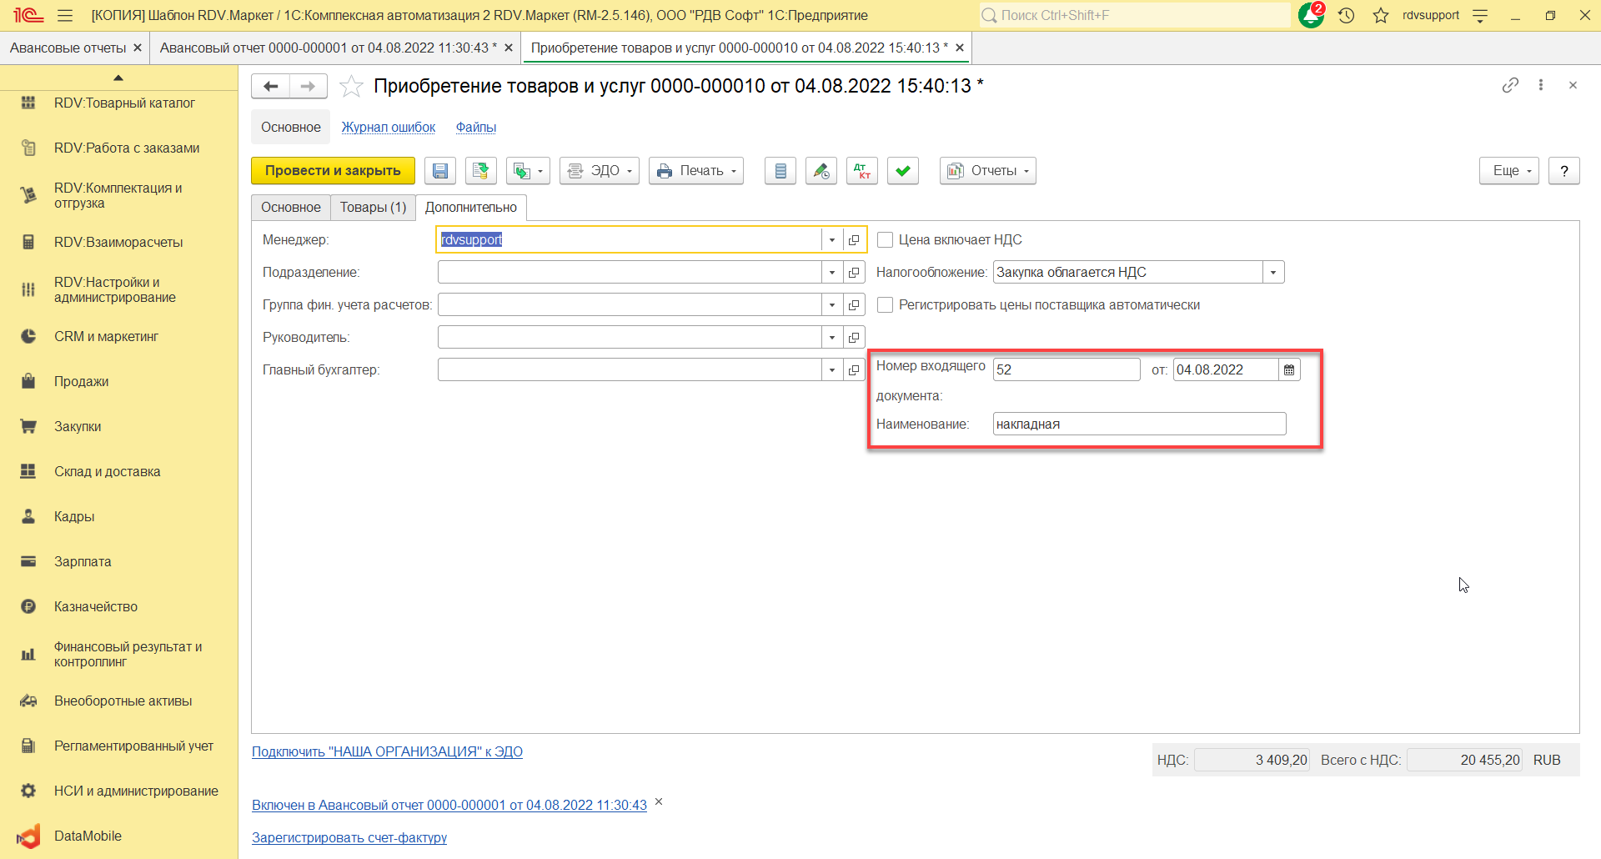Click the history clock icon in title bar
The width and height of the screenshot is (1601, 859).
[1346, 15]
